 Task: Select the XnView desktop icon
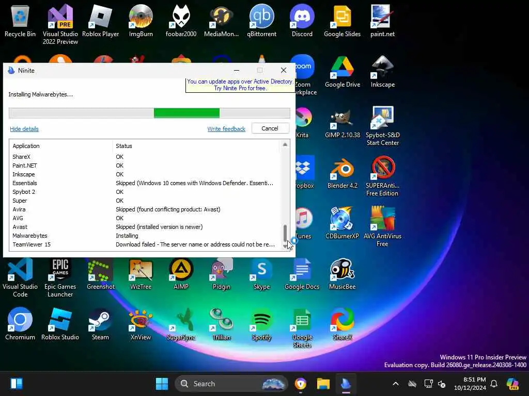click(141, 324)
